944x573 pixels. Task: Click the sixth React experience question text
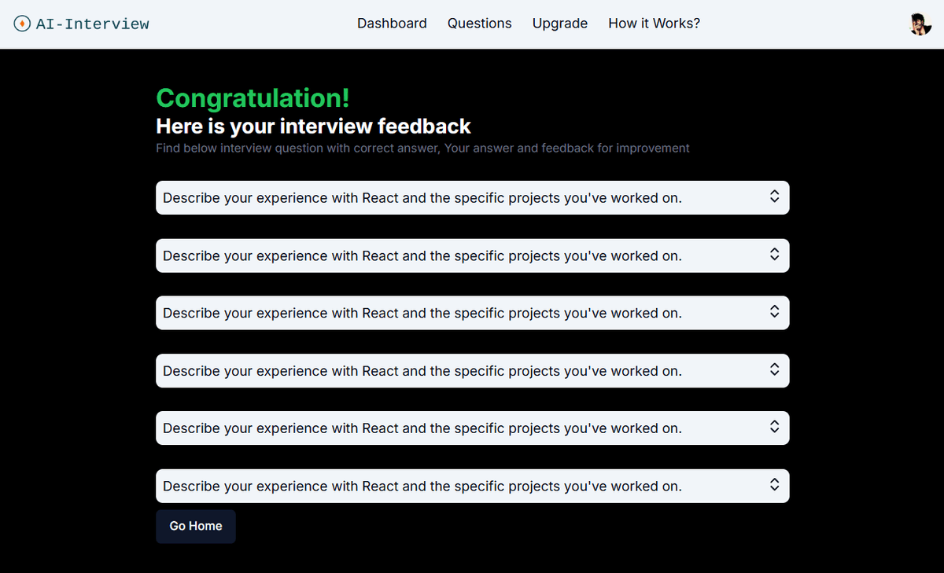click(x=422, y=487)
